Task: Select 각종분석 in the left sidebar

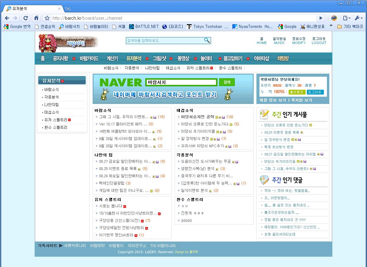Action: [51, 97]
